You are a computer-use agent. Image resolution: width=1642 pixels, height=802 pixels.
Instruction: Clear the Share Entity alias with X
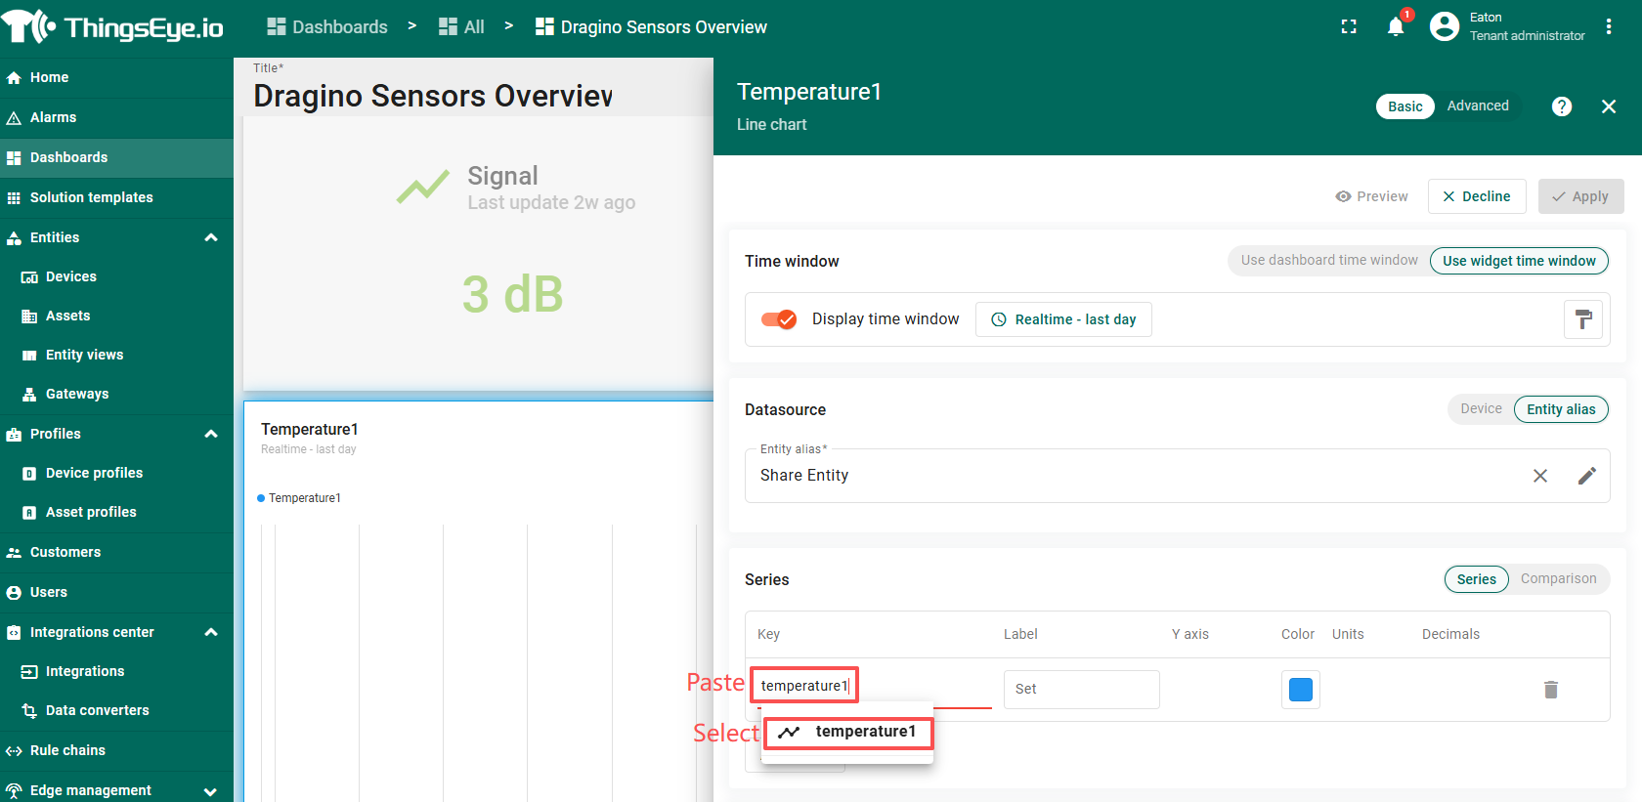[1540, 476]
